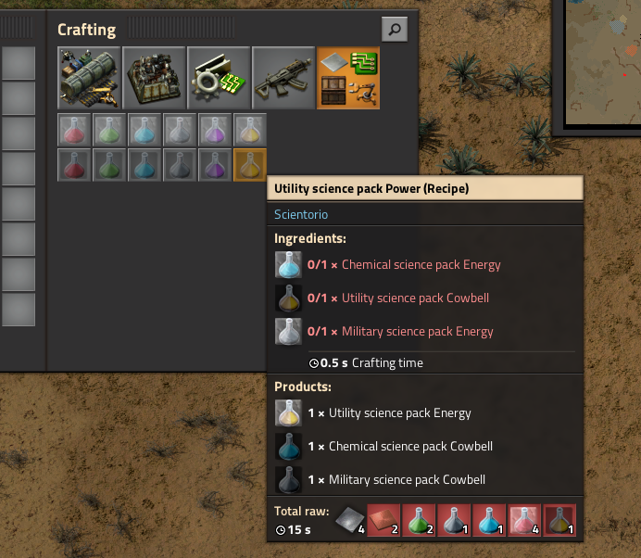Screen dimensions: 641x558
Task: Click the highlighted Utility science pack Power recipe
Action: point(250,165)
